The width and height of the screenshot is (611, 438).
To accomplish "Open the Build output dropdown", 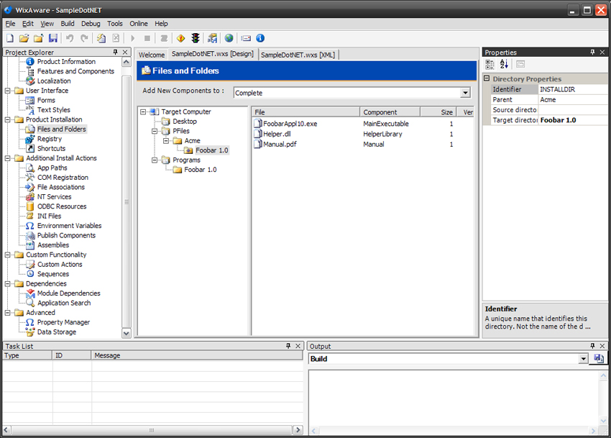I will (x=584, y=359).
